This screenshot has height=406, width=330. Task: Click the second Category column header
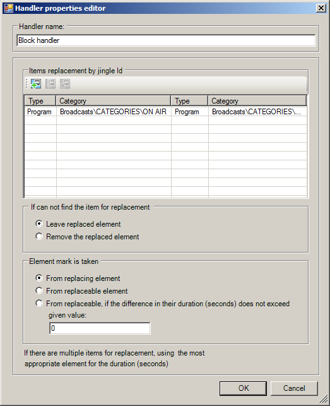tap(257, 101)
